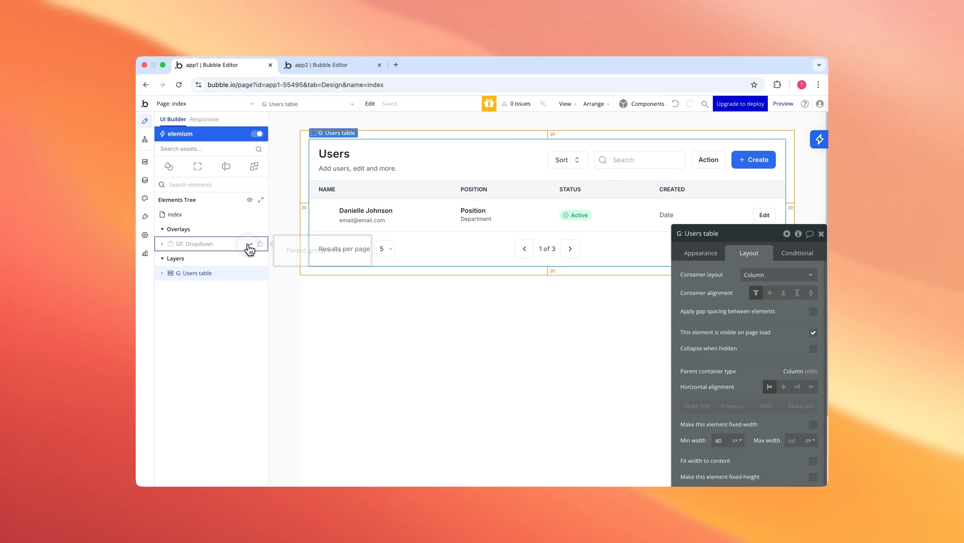964x543 pixels.
Task: Check Make this element fixed-height
Action: click(x=813, y=477)
